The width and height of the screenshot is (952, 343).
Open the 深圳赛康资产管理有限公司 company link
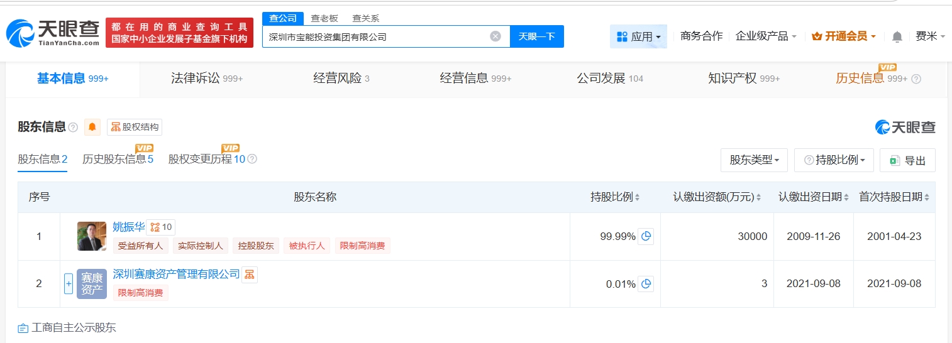pyautogui.click(x=176, y=274)
